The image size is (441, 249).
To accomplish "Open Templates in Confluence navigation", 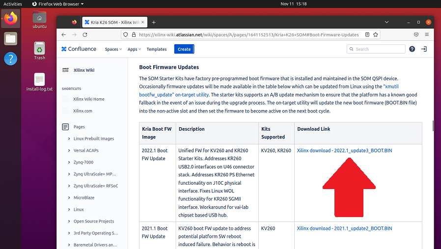I will (157, 49).
